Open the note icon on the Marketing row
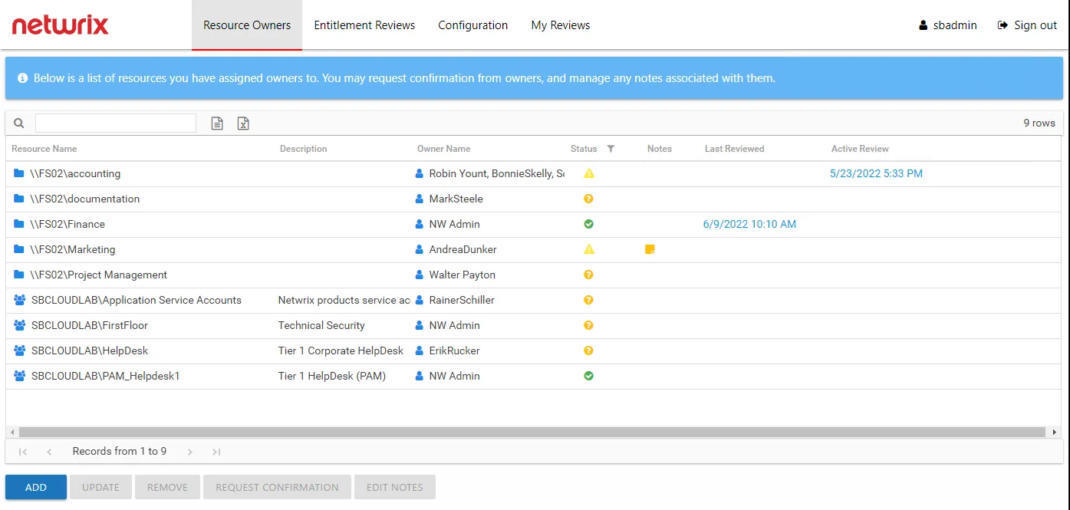This screenshot has height=510, width=1070. (649, 249)
